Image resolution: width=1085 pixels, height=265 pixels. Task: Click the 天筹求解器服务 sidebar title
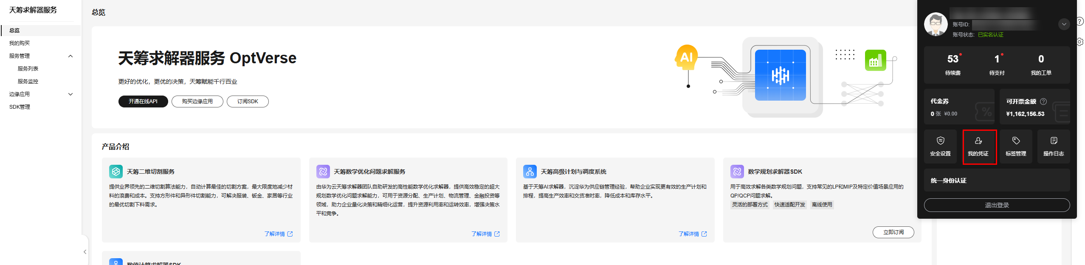click(33, 10)
